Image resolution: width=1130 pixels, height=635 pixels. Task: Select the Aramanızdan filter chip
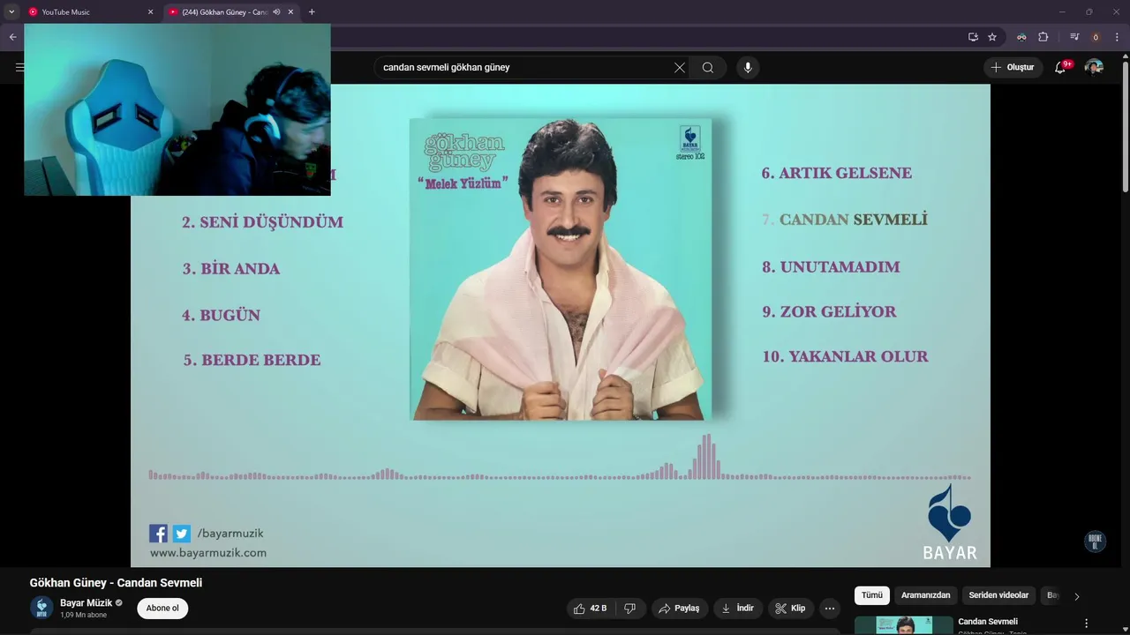coord(925,595)
